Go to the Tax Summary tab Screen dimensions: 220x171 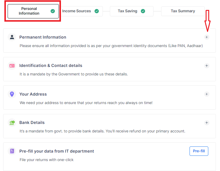click(183, 11)
